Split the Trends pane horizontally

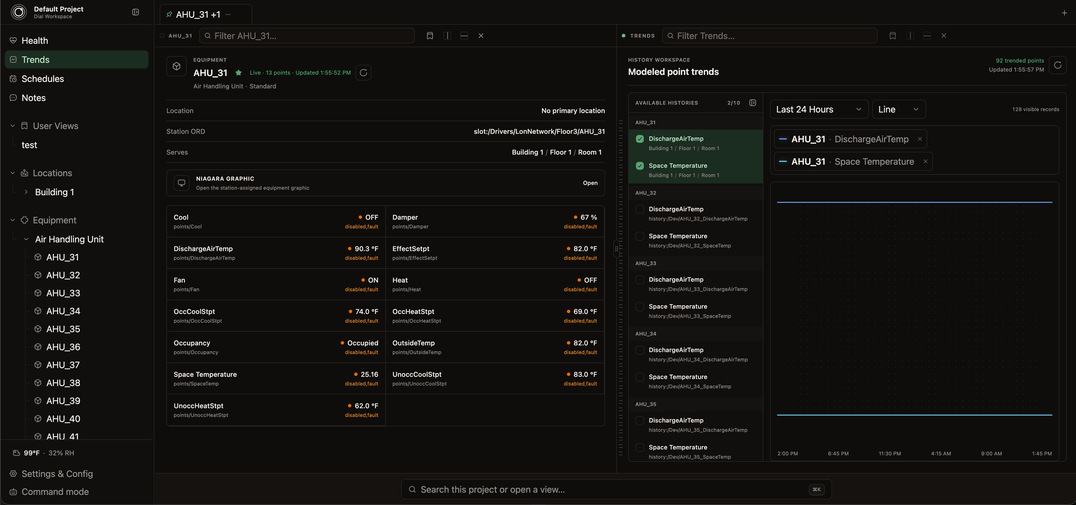(927, 36)
